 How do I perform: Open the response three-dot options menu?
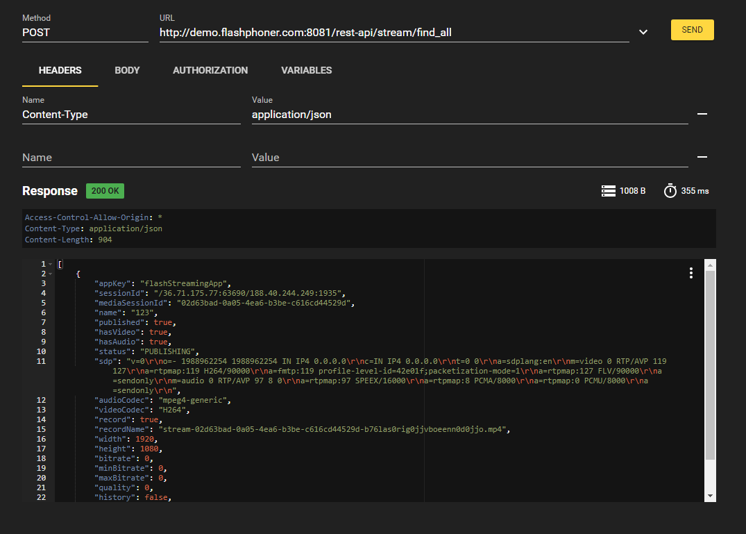tap(691, 273)
